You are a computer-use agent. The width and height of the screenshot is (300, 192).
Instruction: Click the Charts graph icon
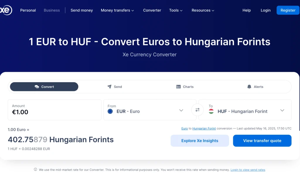(x=178, y=87)
